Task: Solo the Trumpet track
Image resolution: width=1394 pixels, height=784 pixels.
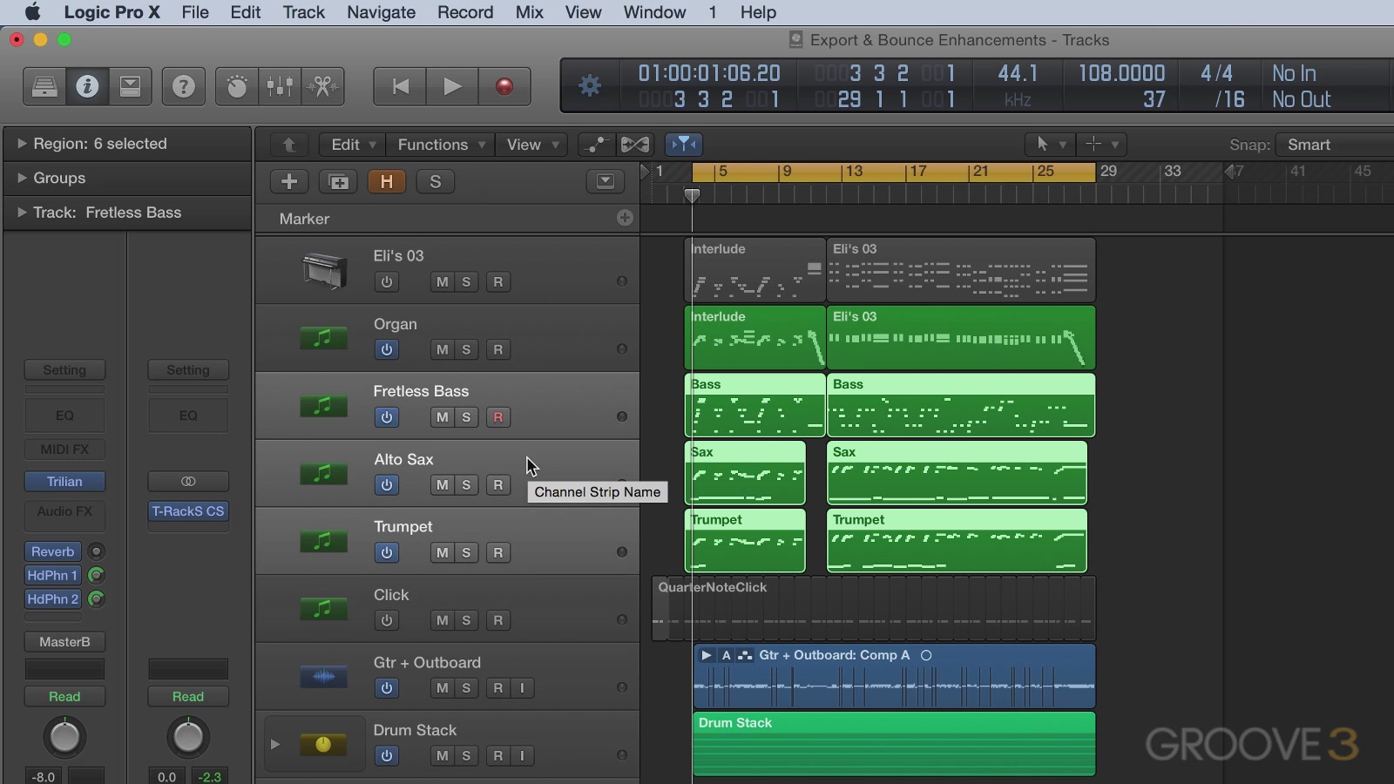Action: [468, 552]
